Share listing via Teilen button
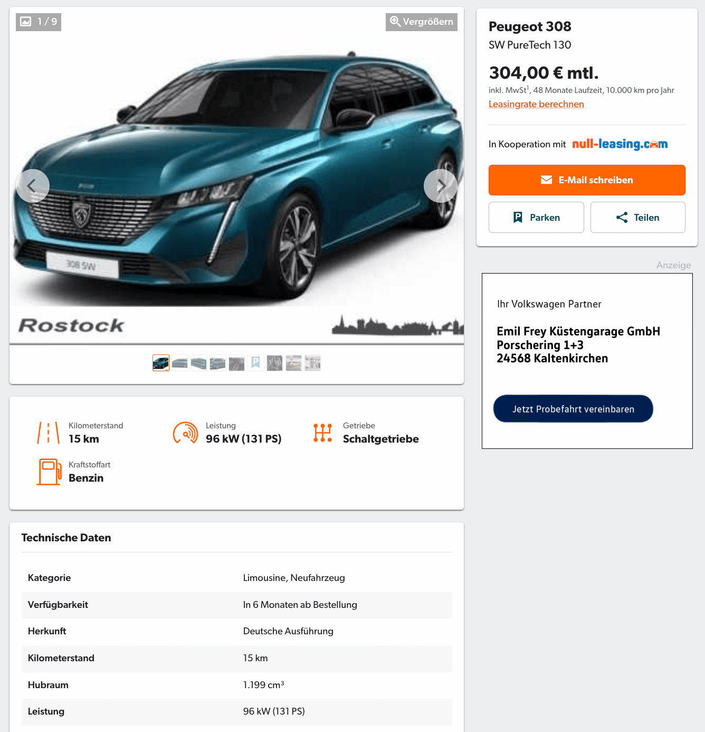705x732 pixels. [638, 217]
